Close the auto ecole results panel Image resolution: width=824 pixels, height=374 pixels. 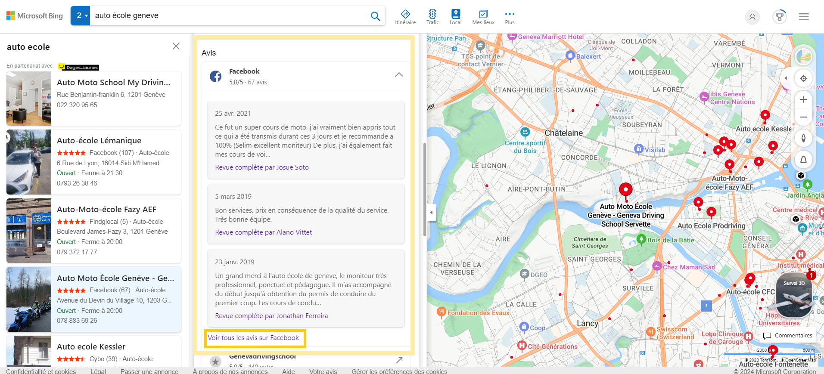(176, 46)
